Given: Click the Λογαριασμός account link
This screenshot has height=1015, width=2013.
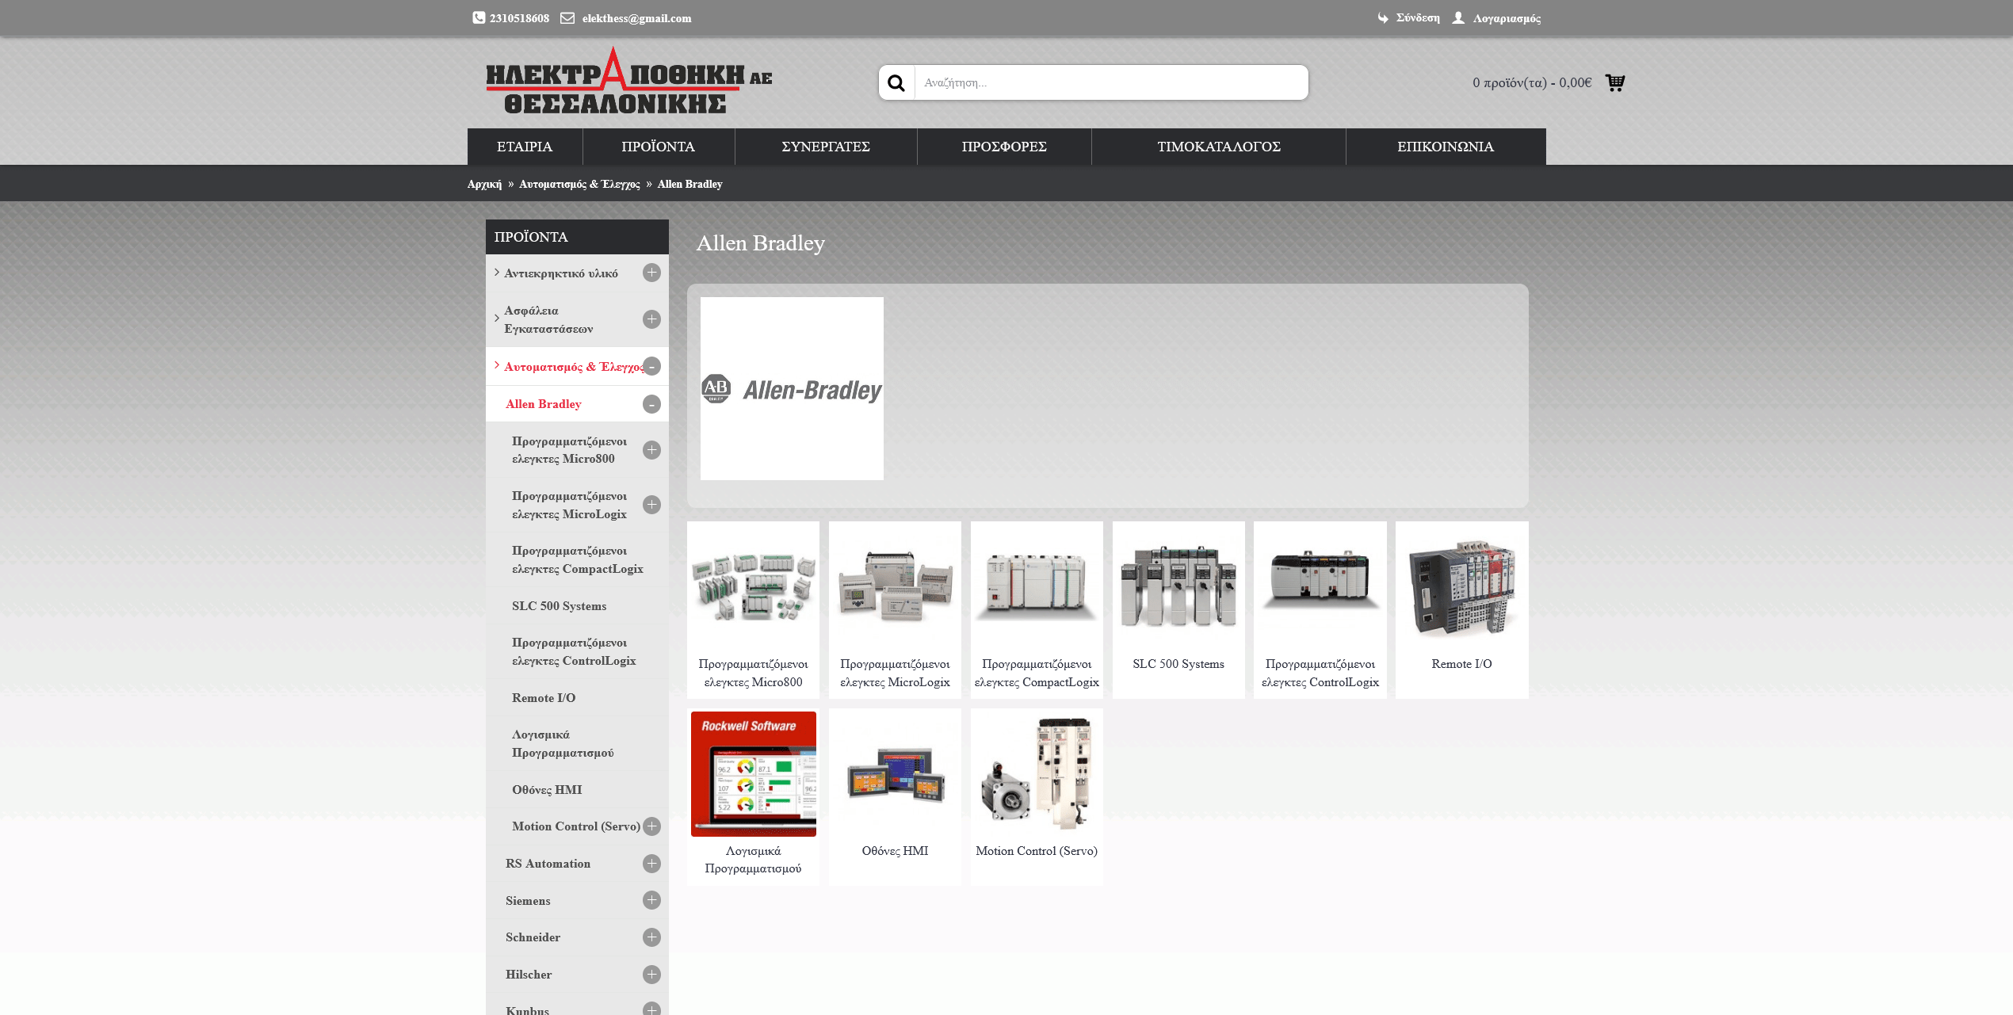Looking at the screenshot, I should pyautogui.click(x=1507, y=18).
